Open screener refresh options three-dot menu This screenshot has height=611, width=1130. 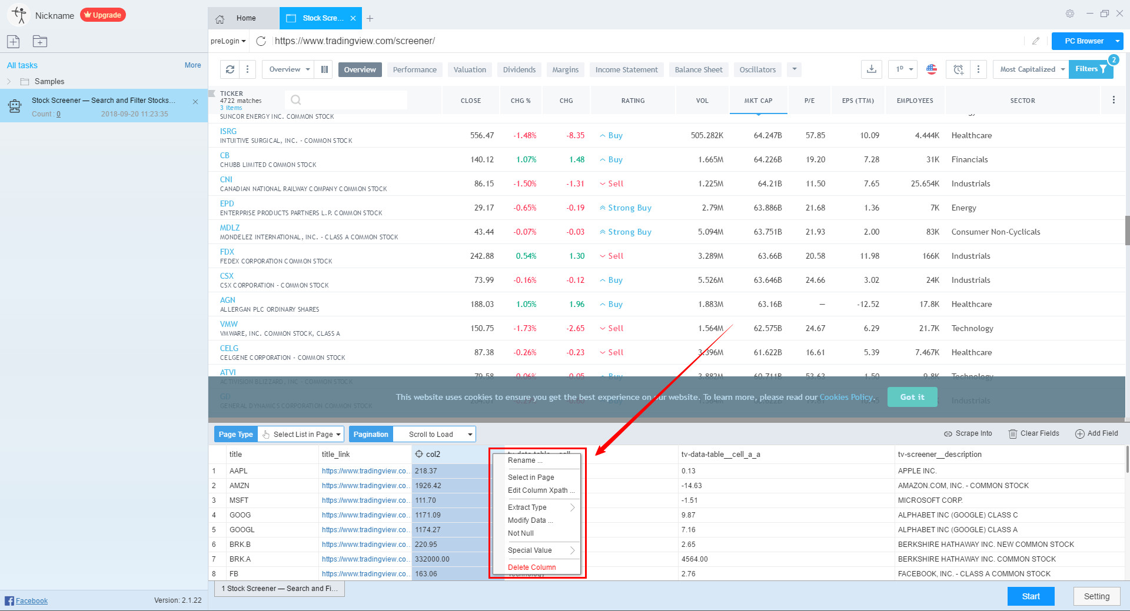click(x=247, y=69)
